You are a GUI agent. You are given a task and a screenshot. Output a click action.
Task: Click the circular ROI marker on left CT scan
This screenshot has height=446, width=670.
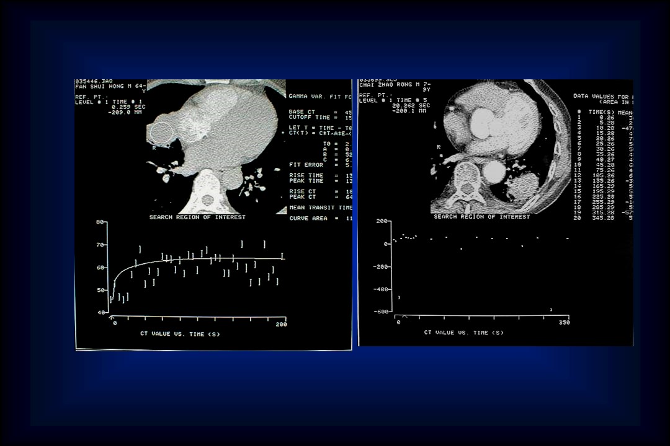(162, 133)
